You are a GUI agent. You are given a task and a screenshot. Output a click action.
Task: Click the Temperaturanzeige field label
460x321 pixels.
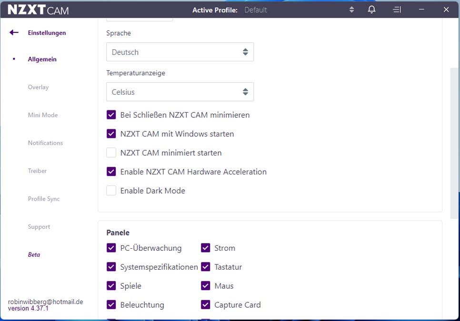tap(136, 73)
